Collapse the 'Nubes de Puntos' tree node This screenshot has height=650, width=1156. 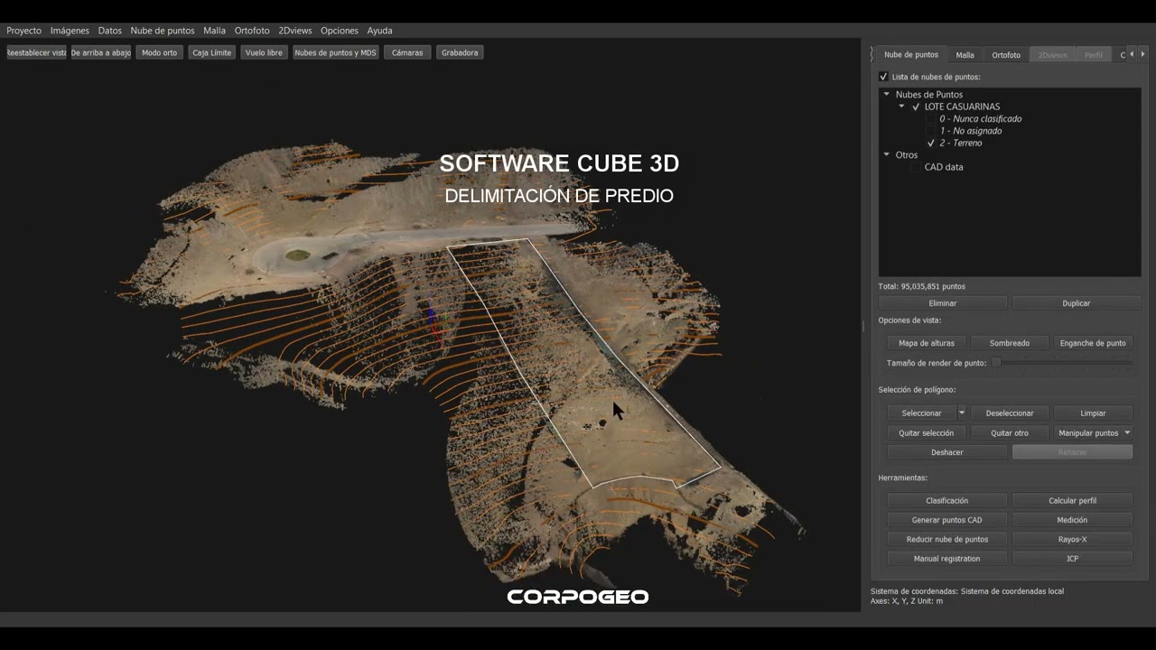[x=887, y=94]
